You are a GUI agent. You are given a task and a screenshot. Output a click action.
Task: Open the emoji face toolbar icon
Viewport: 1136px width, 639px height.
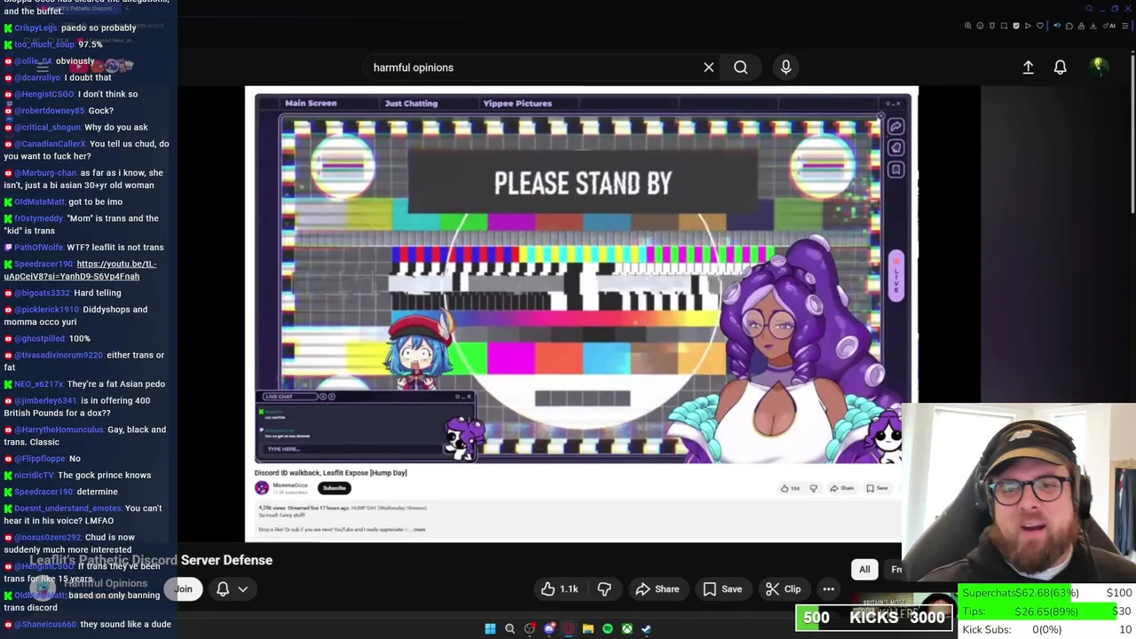tap(980, 26)
